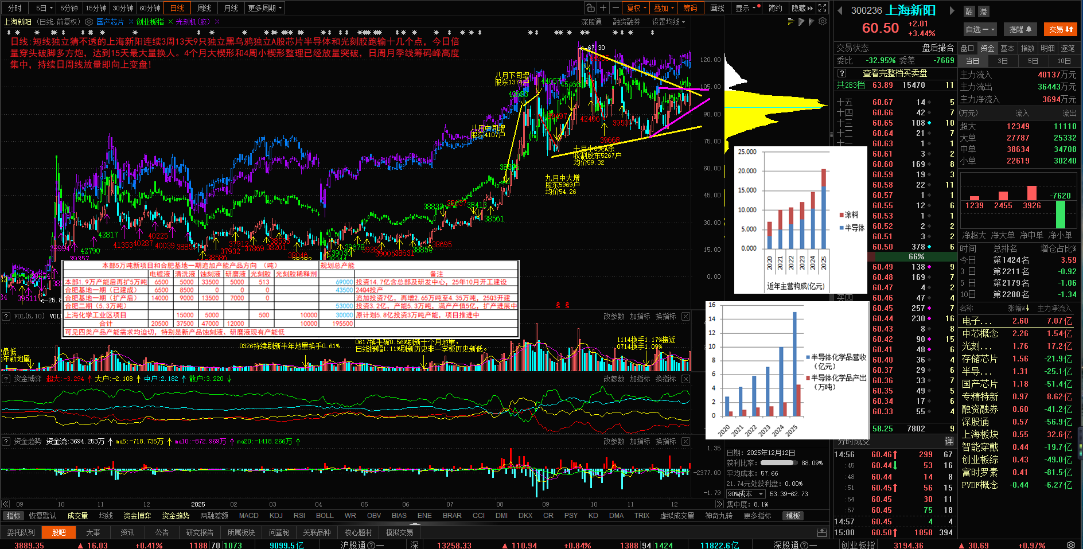The height and width of the screenshot is (549, 1083).
Task: Toggle the 简约 simple mode
Action: (x=775, y=8)
